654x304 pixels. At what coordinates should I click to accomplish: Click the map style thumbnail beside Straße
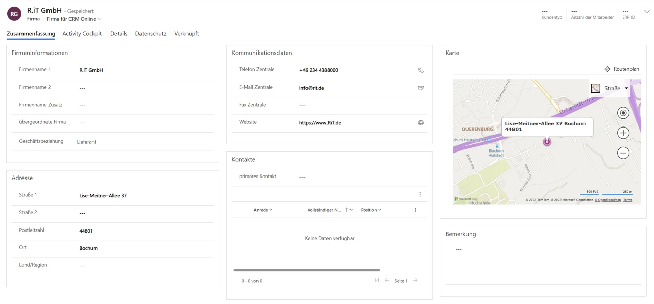point(595,88)
